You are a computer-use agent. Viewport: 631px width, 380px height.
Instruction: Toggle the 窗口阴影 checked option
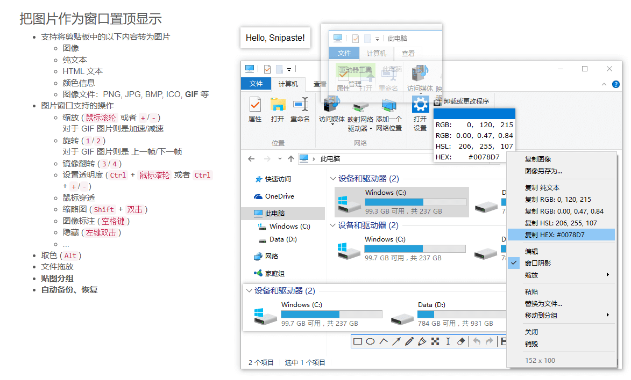[x=538, y=263]
